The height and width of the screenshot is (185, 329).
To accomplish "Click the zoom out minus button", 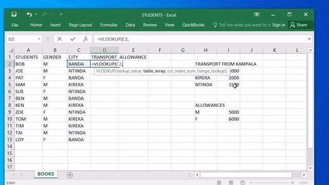I will point(251,183).
